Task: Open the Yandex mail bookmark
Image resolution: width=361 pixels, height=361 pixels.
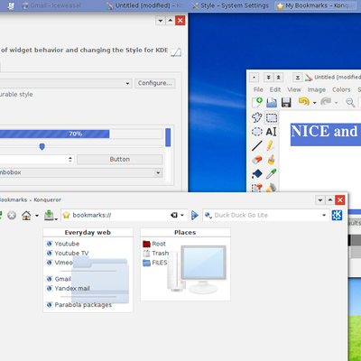Action: (x=68, y=288)
